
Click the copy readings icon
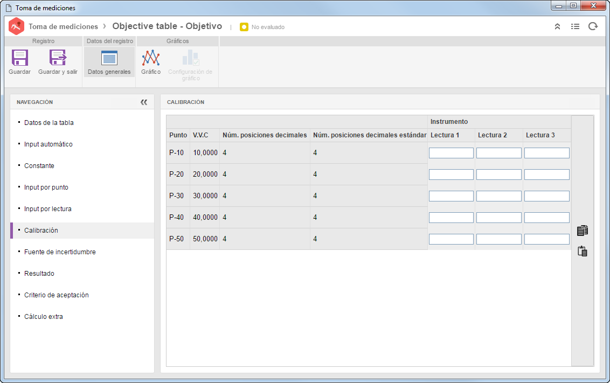[x=583, y=230]
